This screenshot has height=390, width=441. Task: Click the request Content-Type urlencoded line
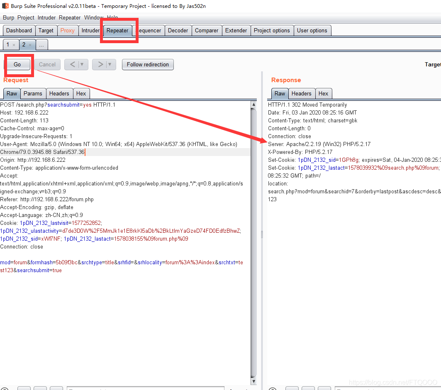59,168
